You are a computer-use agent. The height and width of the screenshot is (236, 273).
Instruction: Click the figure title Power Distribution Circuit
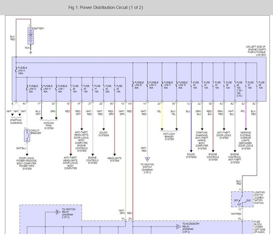(105, 8)
